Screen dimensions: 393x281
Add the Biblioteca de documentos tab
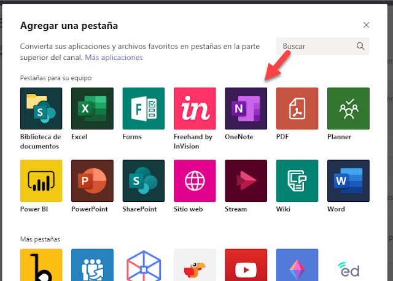point(41,109)
